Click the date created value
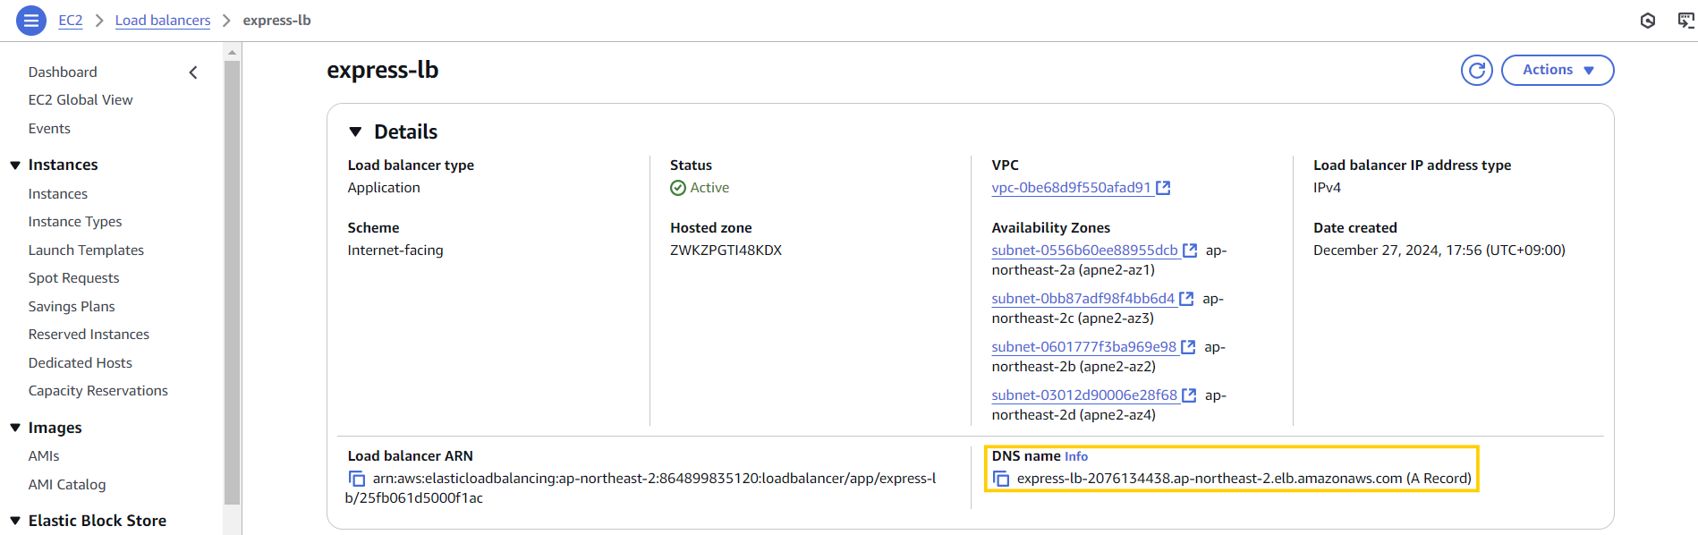Viewport: 1698px width, 535px height. point(1439,251)
